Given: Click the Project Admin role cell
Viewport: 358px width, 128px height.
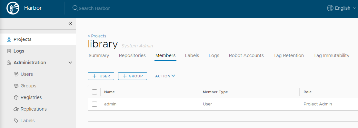Looking at the screenshot, I should (318, 104).
